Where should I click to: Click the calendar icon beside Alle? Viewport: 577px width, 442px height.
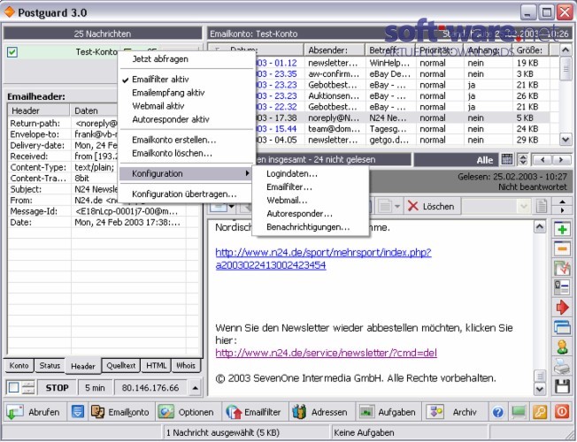(507, 160)
